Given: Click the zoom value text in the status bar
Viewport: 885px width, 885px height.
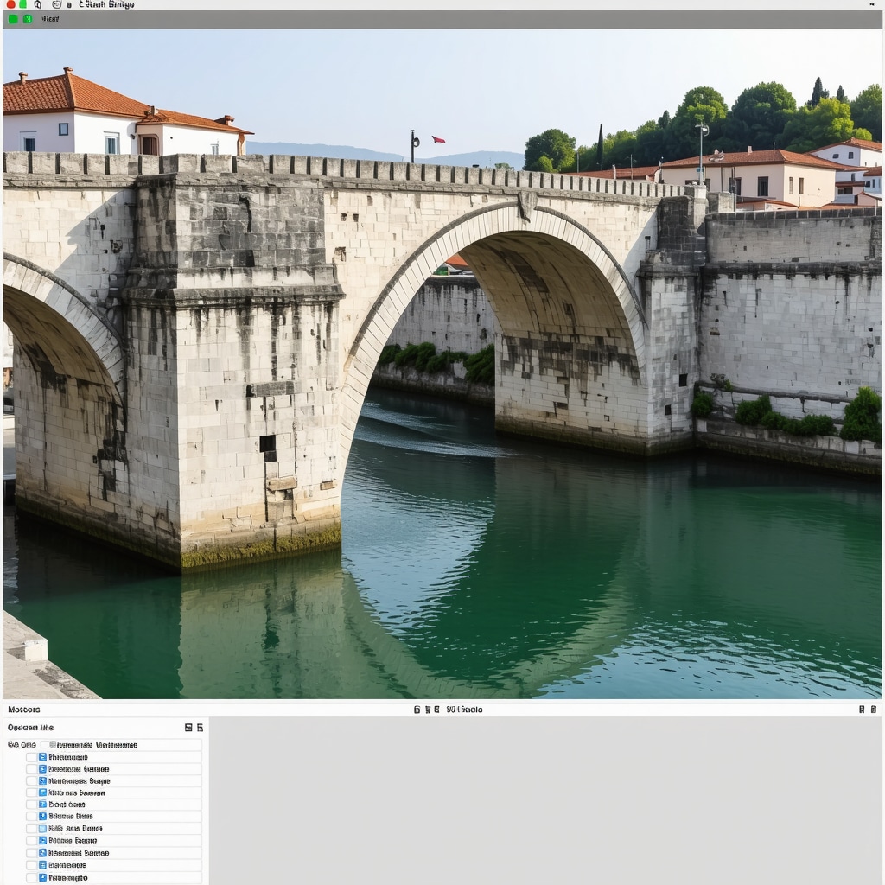Looking at the screenshot, I should 464,710.
